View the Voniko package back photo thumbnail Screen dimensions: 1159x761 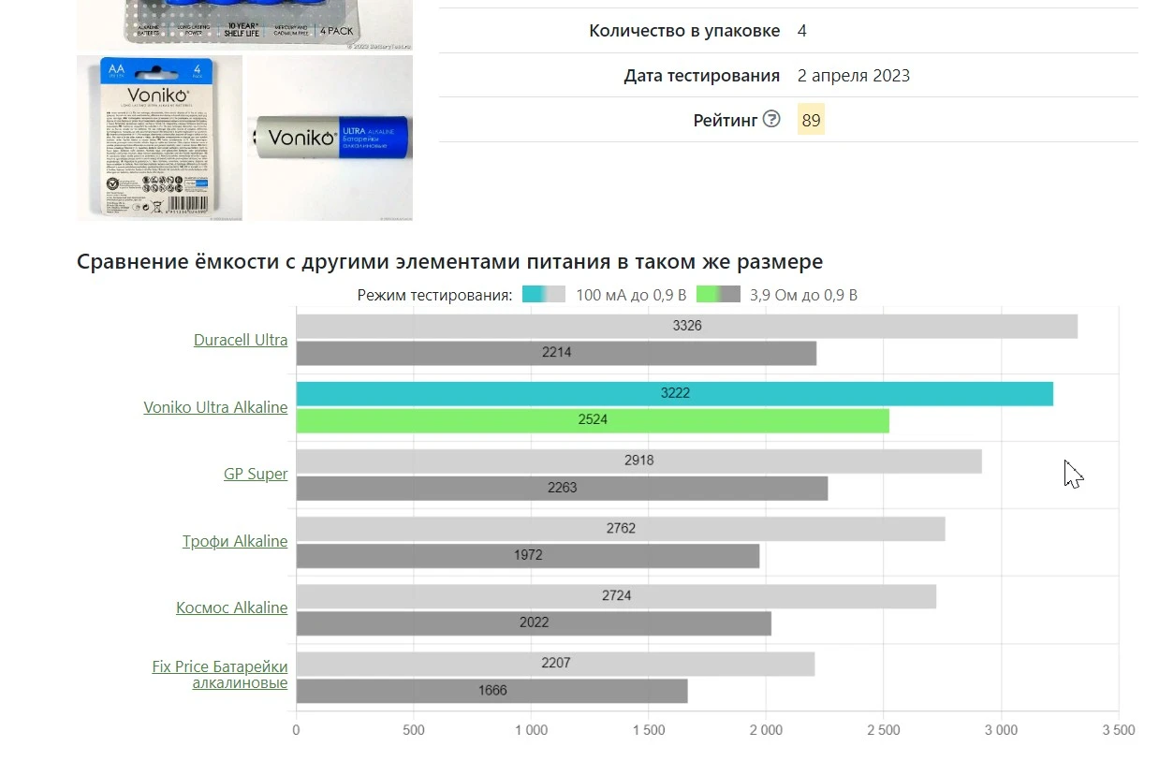(x=159, y=138)
